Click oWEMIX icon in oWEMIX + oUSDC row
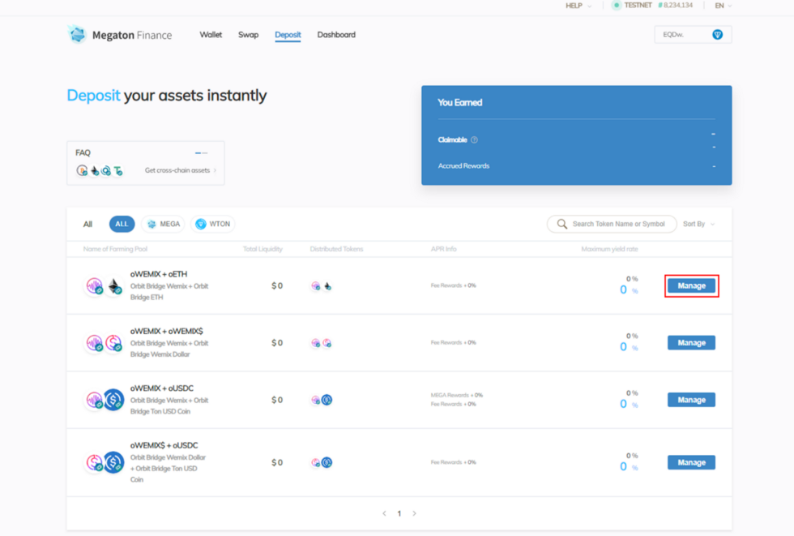Viewport: 794px width, 536px height. [94, 400]
